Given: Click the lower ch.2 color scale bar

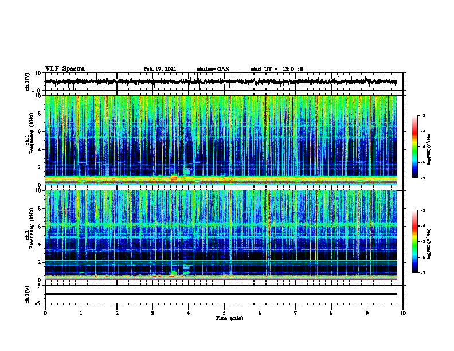Looking at the screenshot, I should [x=414, y=241].
